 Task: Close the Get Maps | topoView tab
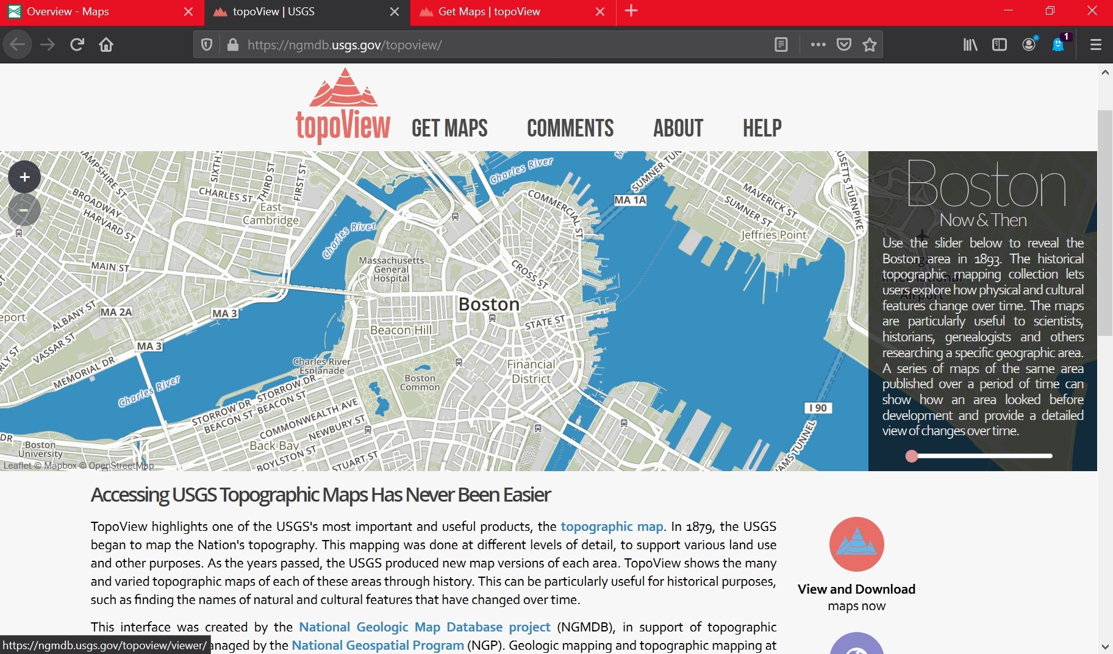[x=600, y=12]
